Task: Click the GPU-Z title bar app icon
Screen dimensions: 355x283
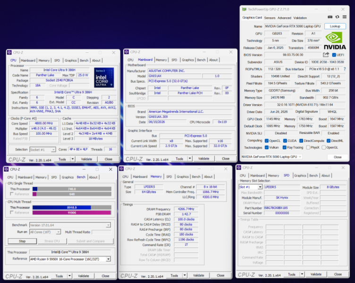Action: coord(244,9)
